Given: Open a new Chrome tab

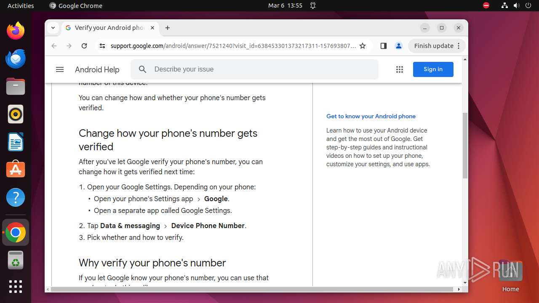Looking at the screenshot, I should pyautogui.click(x=168, y=28).
